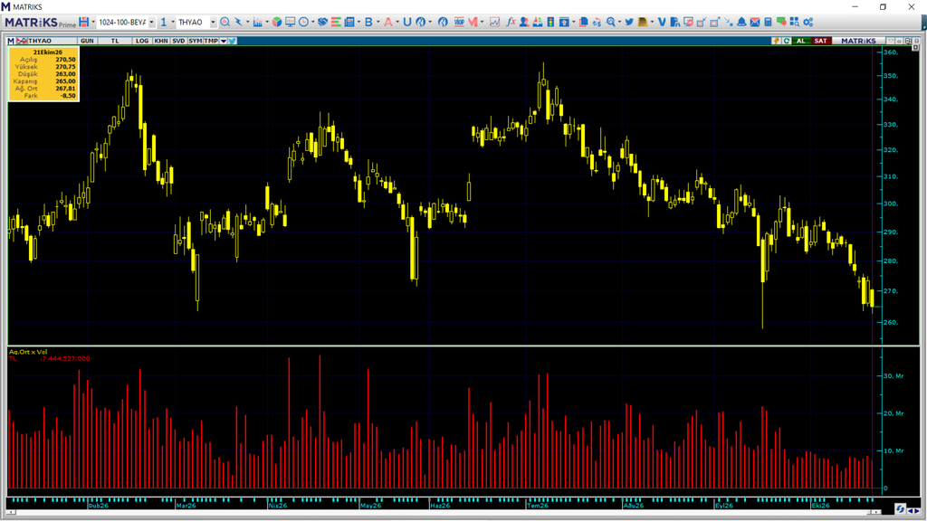Click the clock icon in the toolbar
Image resolution: width=927 pixels, height=521 pixels.
pos(303,22)
